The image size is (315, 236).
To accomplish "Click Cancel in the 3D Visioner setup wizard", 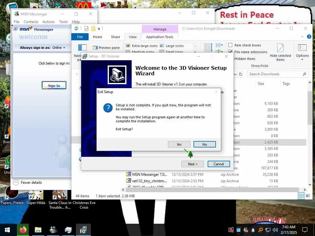I will pos(219,164).
